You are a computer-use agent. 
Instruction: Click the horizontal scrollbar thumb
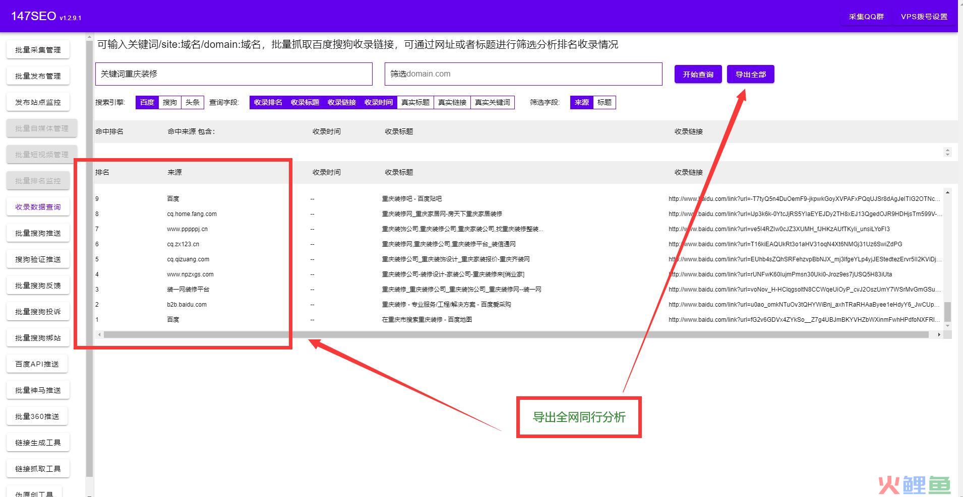coord(516,335)
